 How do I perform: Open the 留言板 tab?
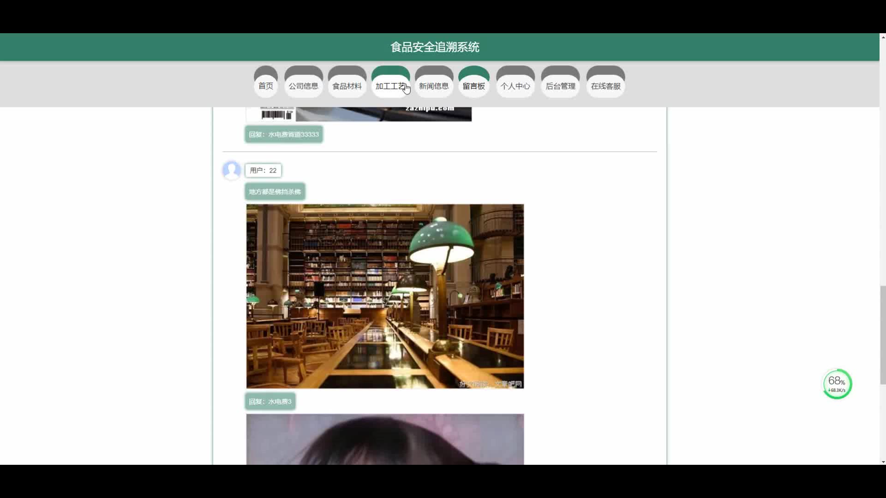[x=473, y=86]
